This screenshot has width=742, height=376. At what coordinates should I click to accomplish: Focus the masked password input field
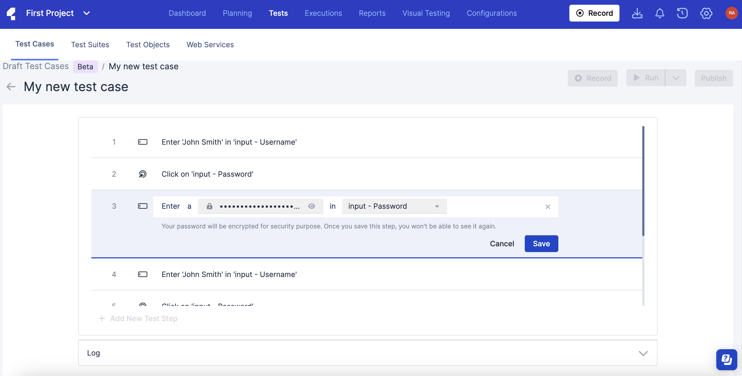[260, 206]
